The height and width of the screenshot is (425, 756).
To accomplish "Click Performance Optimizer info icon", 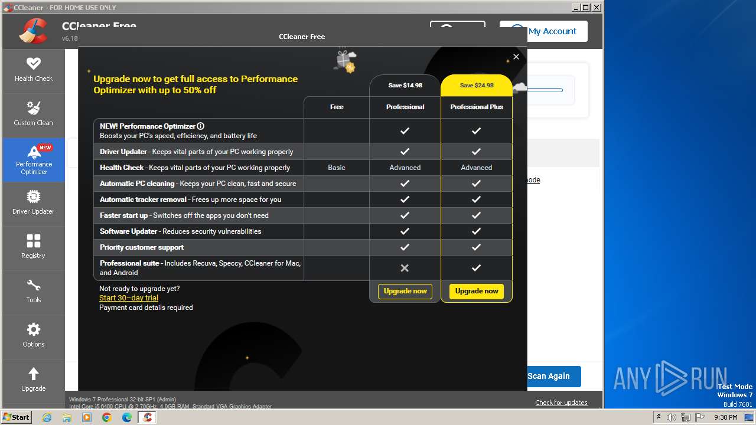I will 200,126.
